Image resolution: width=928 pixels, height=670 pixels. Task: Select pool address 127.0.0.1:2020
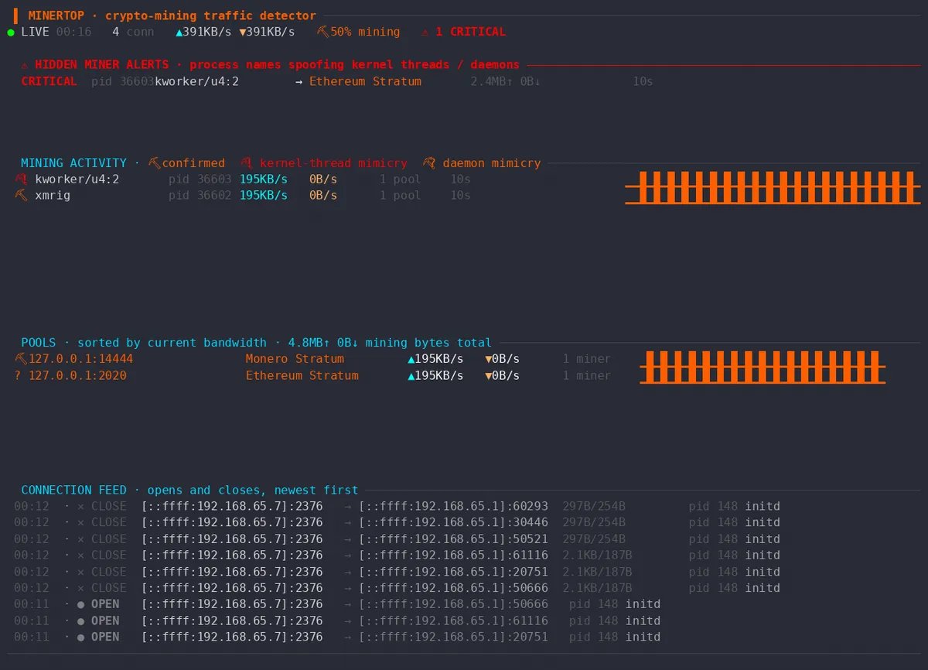tap(77, 375)
